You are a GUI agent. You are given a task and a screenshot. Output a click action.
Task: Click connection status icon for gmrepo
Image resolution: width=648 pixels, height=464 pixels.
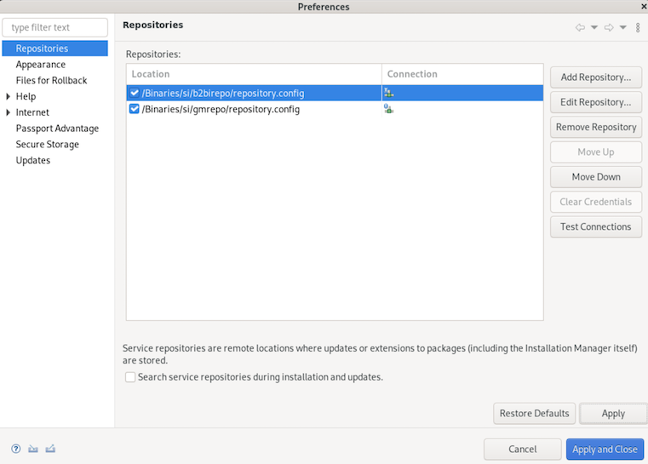(x=388, y=109)
